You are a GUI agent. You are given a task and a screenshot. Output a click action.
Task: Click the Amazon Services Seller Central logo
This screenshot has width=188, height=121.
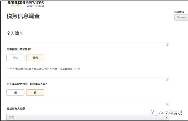coord(26,4)
